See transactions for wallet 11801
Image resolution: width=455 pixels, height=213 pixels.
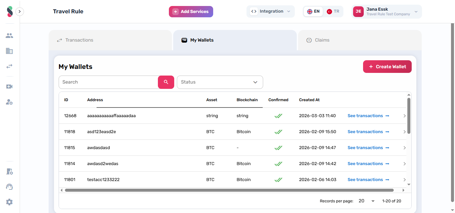click(x=368, y=180)
